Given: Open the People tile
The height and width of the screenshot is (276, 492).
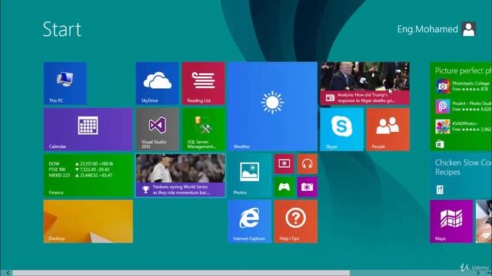Looking at the screenshot, I should coord(387,130).
